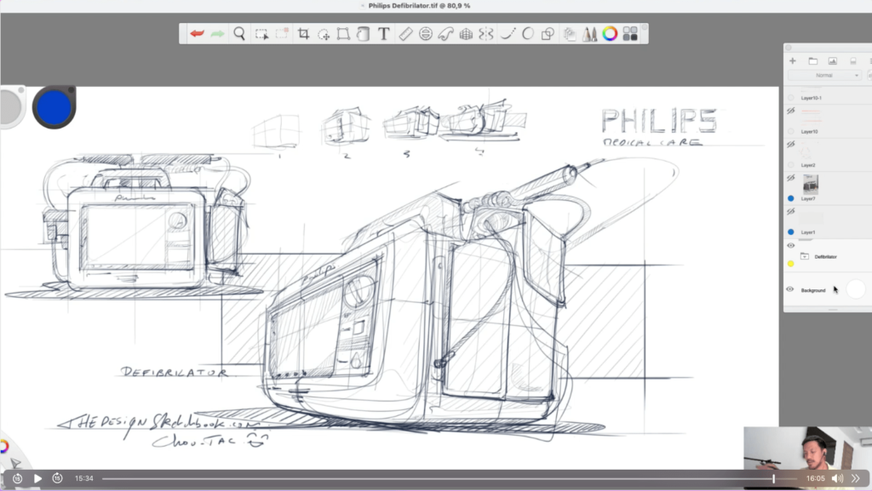This screenshot has width=872, height=491.
Task: Show the hidden Layer10
Action: (791, 111)
